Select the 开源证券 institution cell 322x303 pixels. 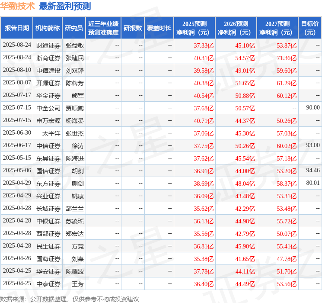[x=48, y=83]
